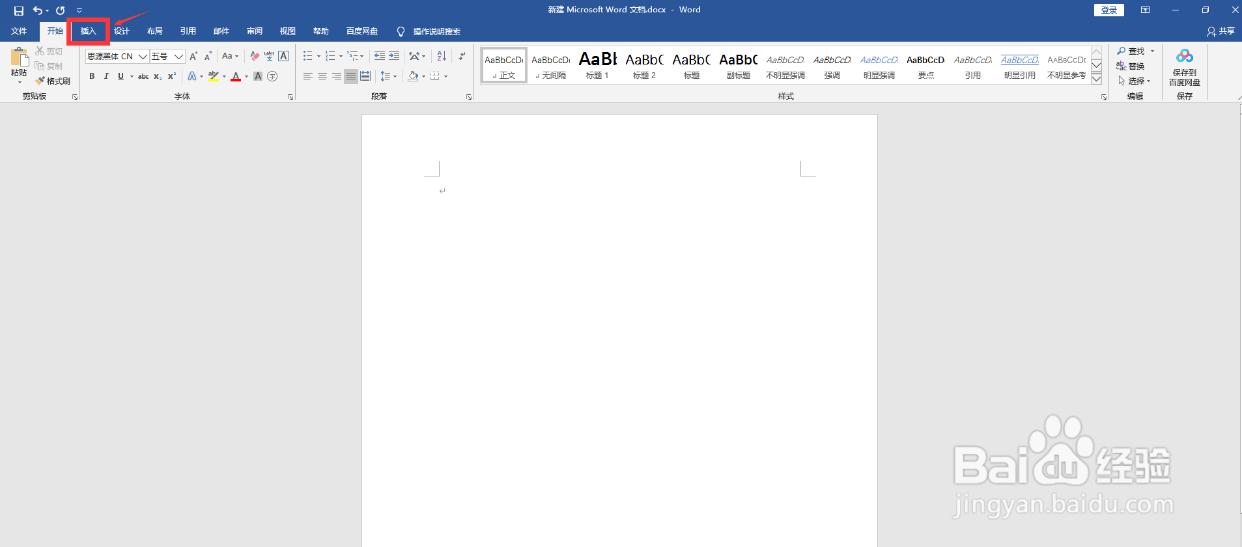The image size is (1242, 547).
Task: Click the Undo icon in title bar
Action: coord(38,10)
